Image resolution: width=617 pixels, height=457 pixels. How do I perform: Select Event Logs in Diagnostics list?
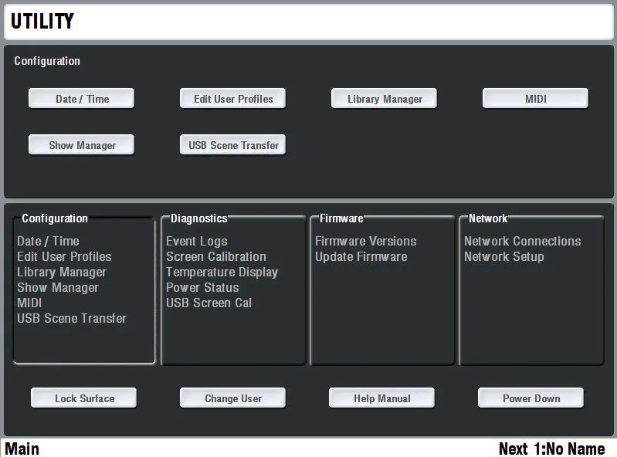point(197,241)
